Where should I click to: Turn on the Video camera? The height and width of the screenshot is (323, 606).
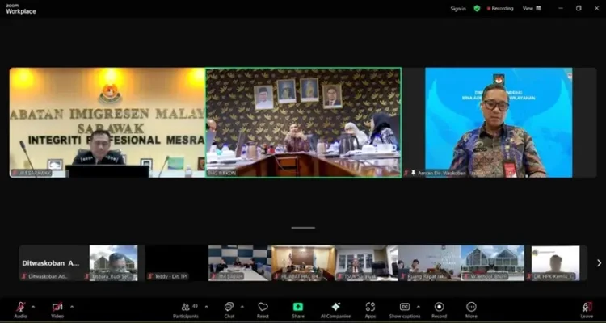click(57, 308)
